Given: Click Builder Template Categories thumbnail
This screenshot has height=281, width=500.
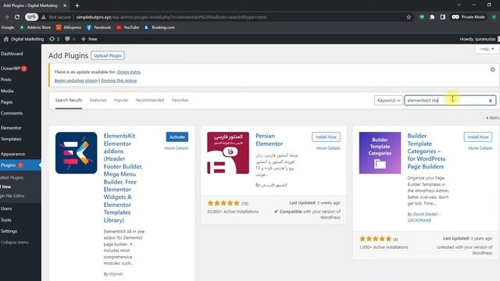Looking at the screenshot, I should (380, 153).
